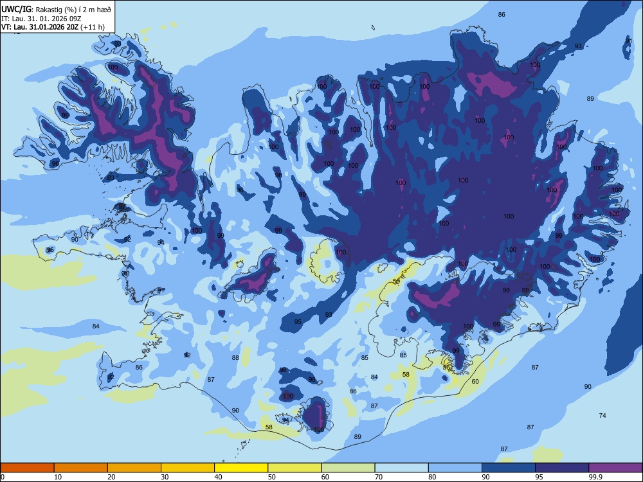643x482 pixels.
Task: Click the '88' humidity value on the map
Action: pyautogui.click(x=235, y=358)
